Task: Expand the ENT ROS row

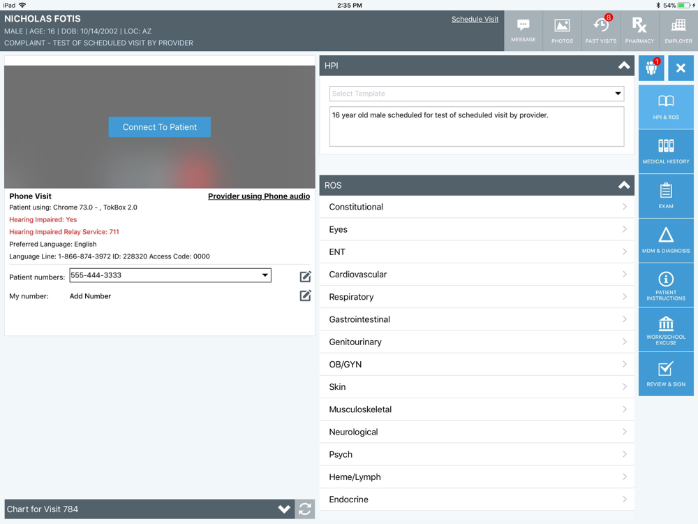Action: tap(477, 252)
